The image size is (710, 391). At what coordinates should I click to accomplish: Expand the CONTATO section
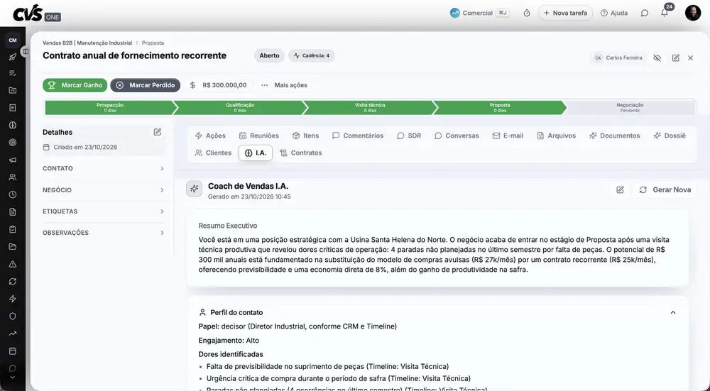[103, 168]
